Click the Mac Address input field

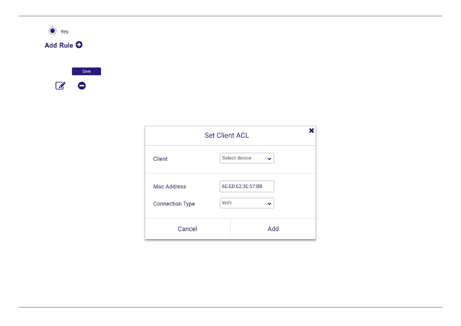click(247, 186)
